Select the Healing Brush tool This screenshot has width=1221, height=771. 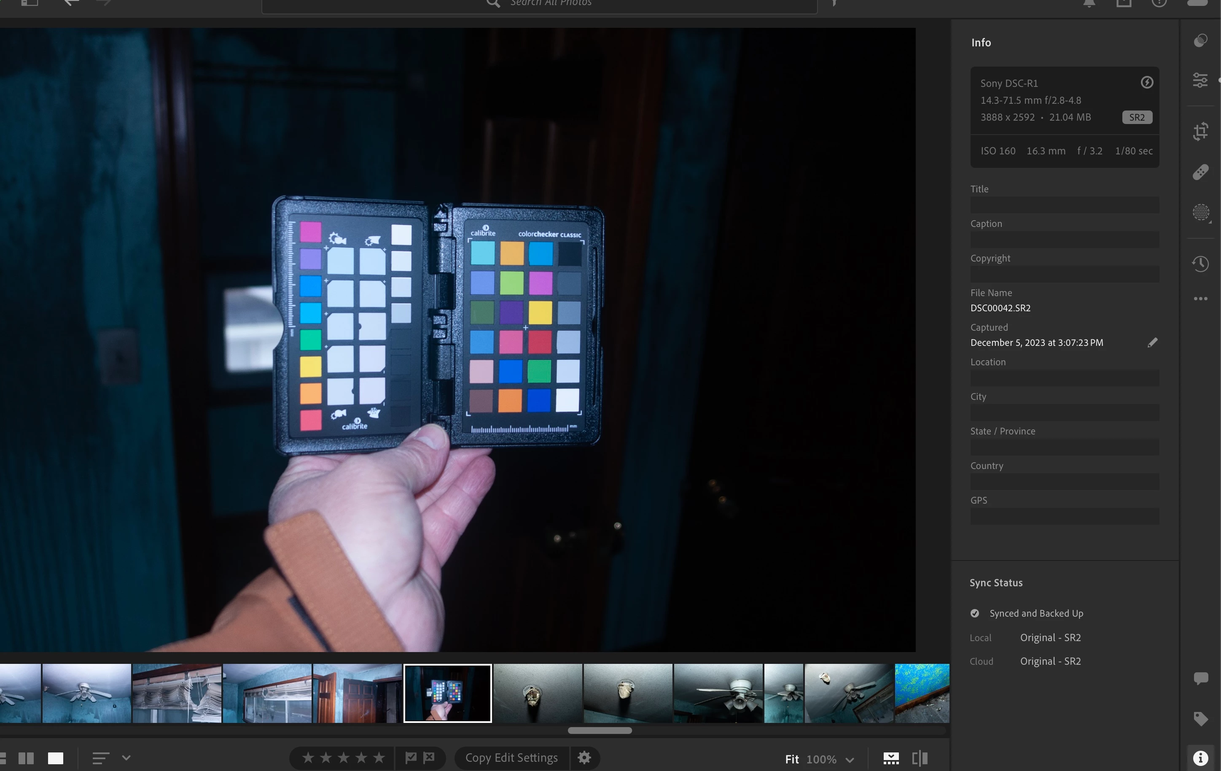1200,172
